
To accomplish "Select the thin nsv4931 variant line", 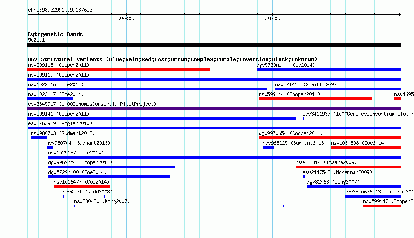I will click(84, 196).
